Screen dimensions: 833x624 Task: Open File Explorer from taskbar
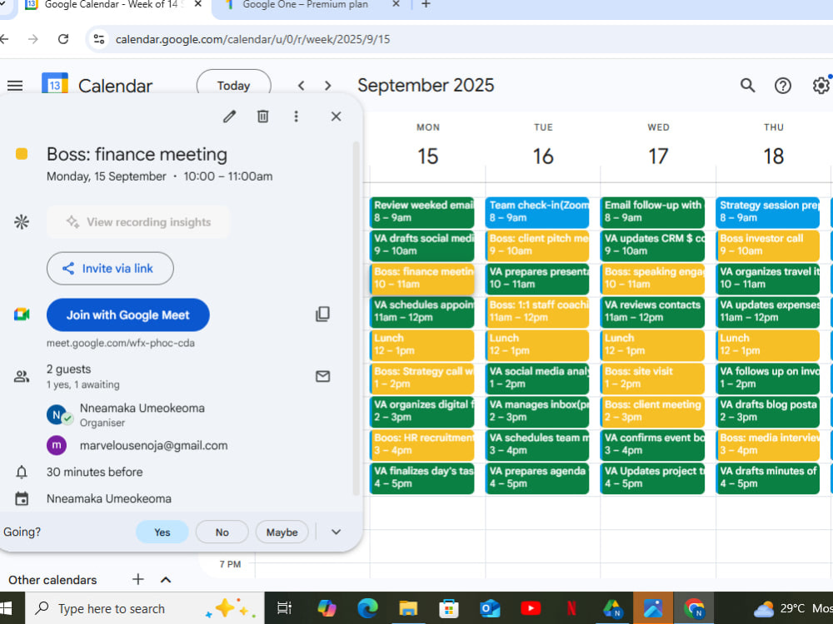click(x=408, y=608)
